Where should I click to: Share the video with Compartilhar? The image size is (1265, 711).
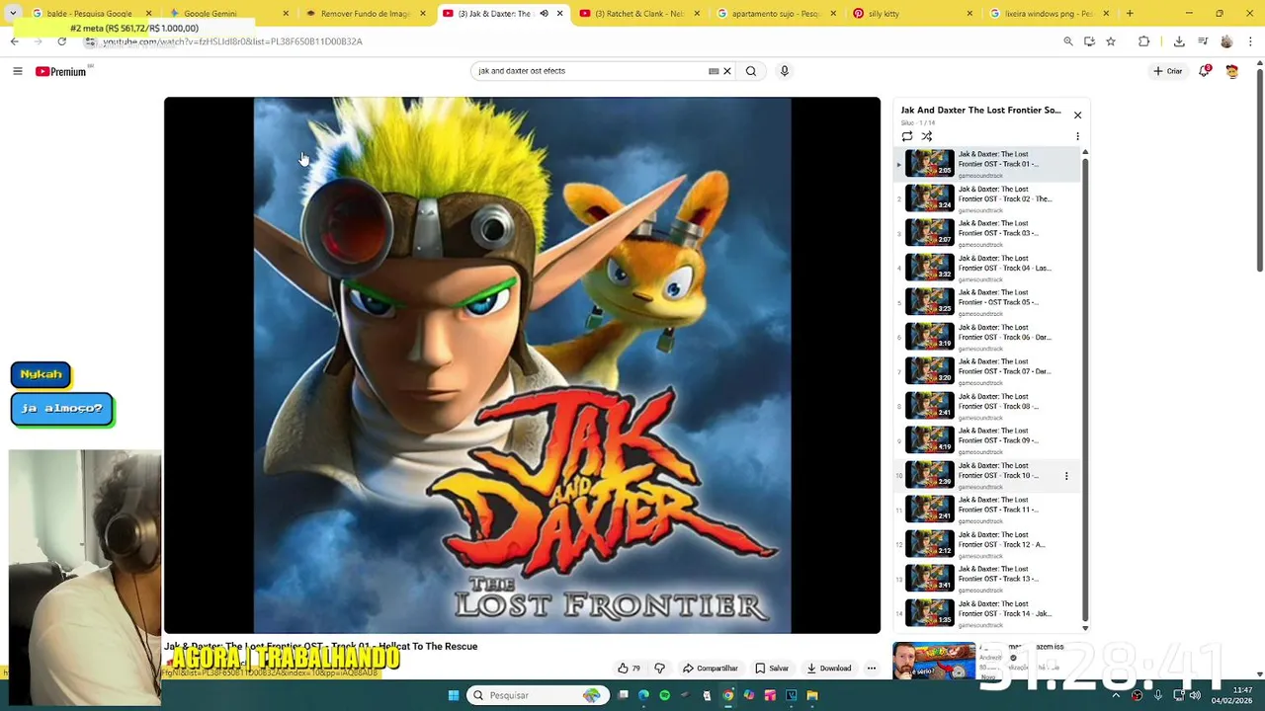710,669
